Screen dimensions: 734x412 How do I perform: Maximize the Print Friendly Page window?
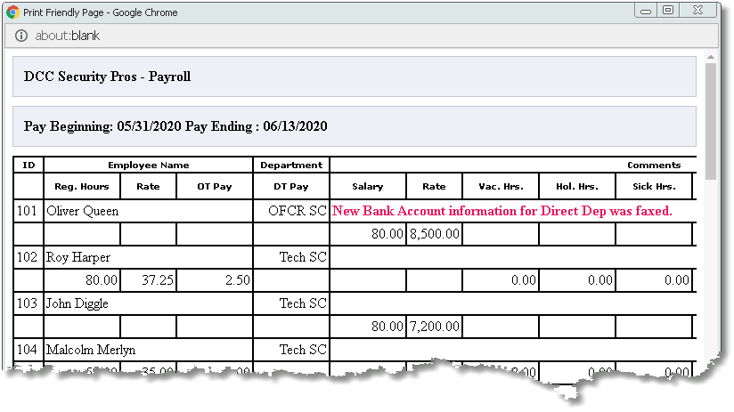(668, 11)
